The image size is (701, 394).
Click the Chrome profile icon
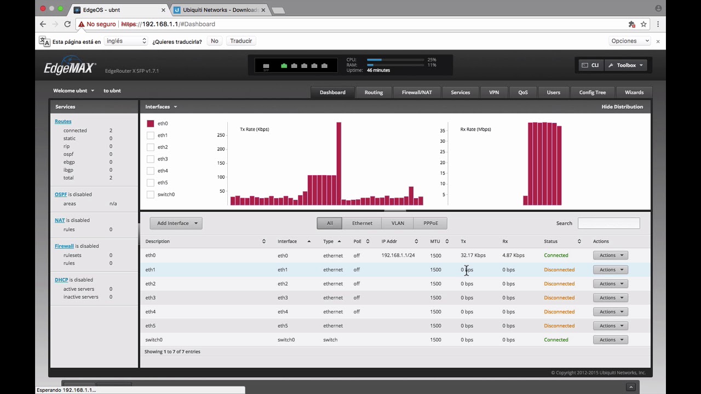658,8
